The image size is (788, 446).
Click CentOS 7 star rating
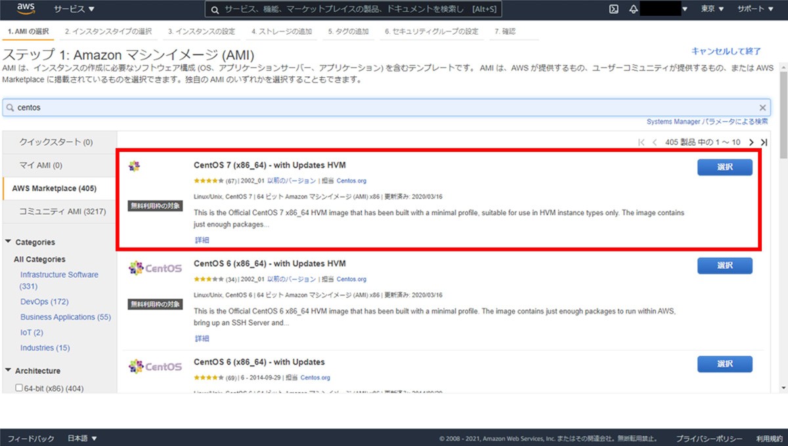pos(209,181)
